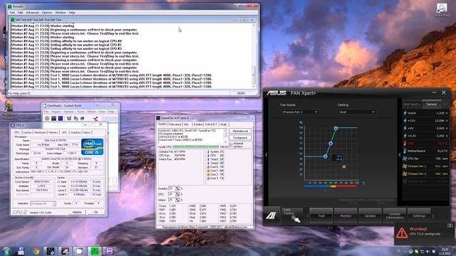
Task: Click the purple CPU-Z taskbar icon
Action: click(109, 251)
